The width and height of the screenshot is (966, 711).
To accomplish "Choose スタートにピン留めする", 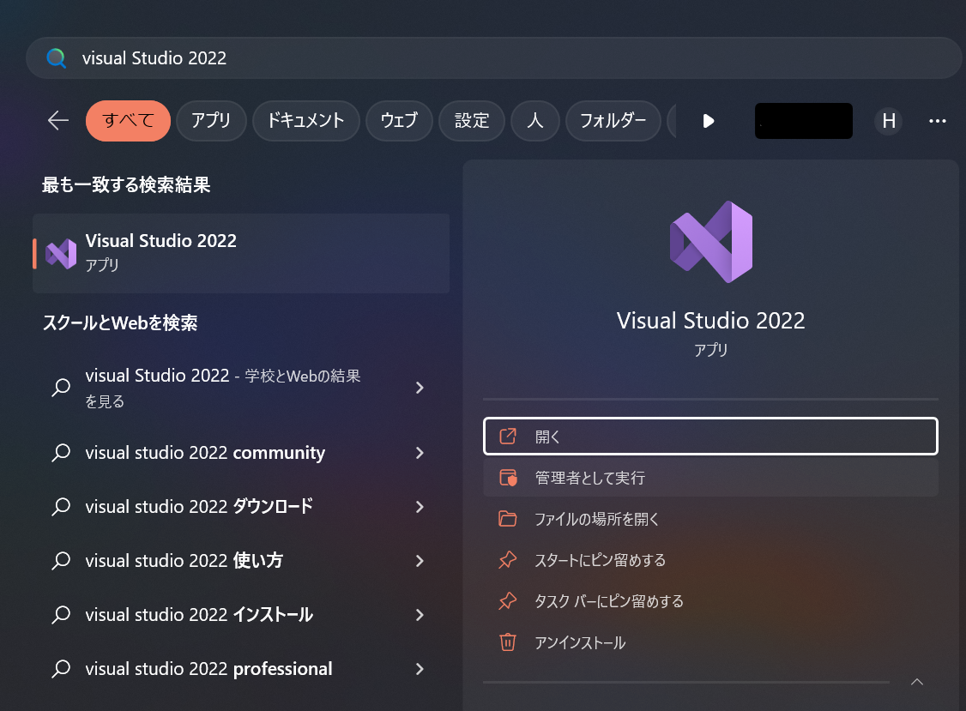I will [710, 560].
